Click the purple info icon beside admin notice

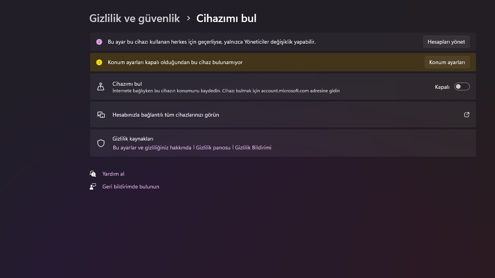point(99,42)
